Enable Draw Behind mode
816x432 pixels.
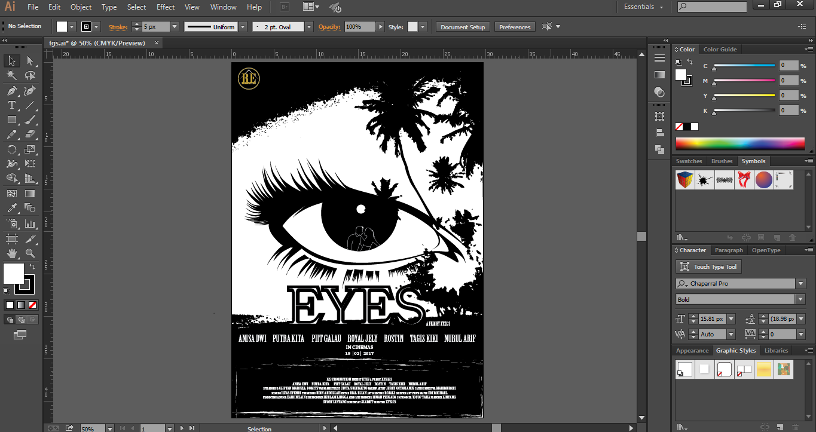pyautogui.click(x=22, y=320)
